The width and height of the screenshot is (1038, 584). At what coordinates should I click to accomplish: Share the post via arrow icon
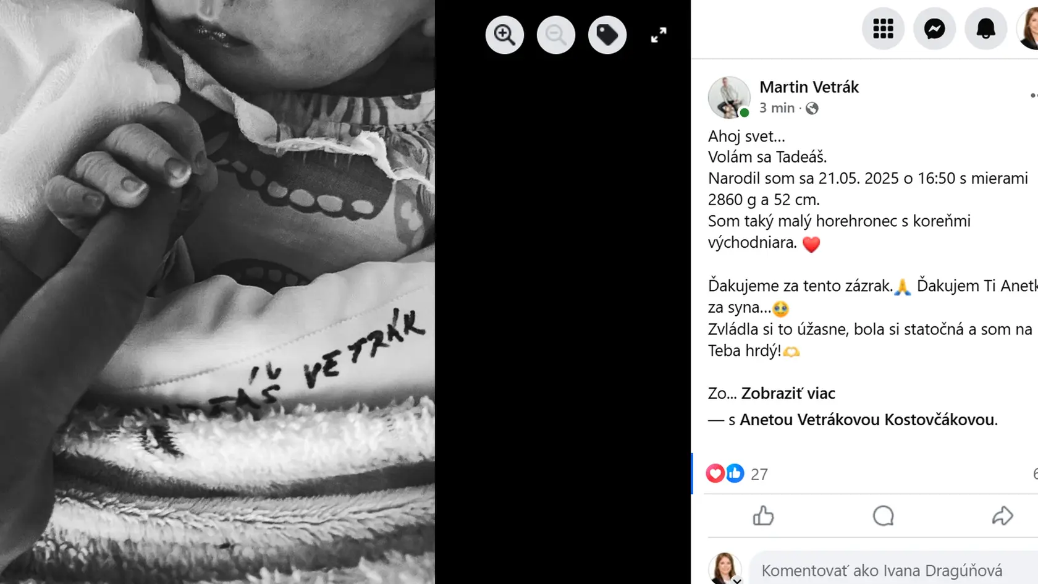click(1002, 515)
